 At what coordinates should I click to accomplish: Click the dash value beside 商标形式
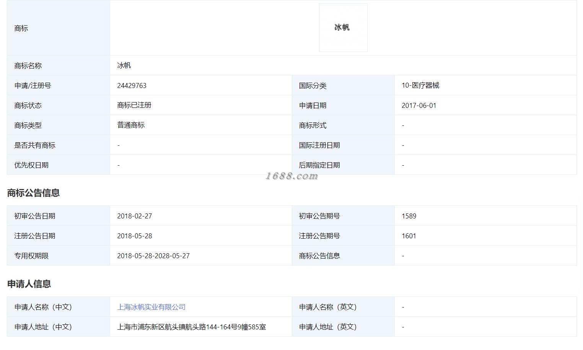tap(403, 125)
